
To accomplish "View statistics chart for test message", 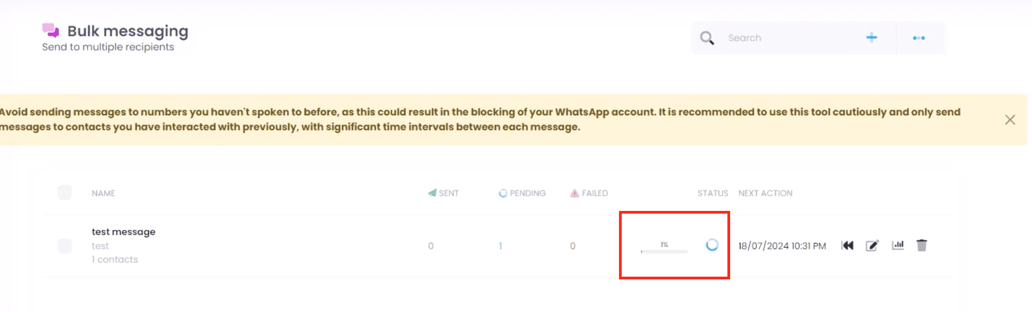I will pyautogui.click(x=898, y=245).
